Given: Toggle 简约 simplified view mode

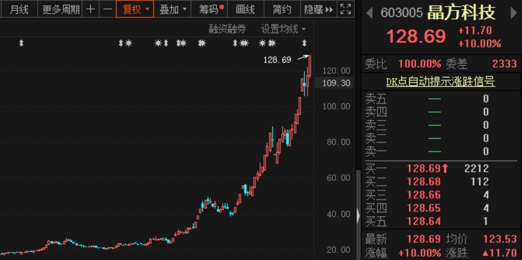Looking at the screenshot, I should [282, 9].
